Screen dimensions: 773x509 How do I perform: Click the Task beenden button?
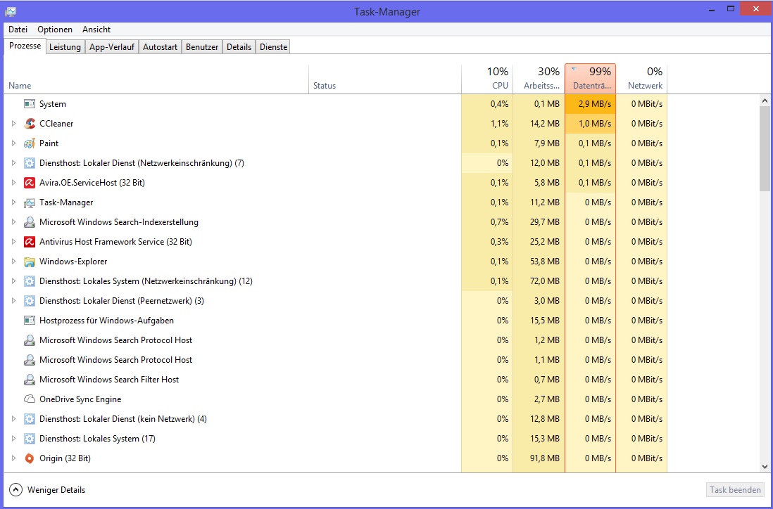click(x=735, y=490)
